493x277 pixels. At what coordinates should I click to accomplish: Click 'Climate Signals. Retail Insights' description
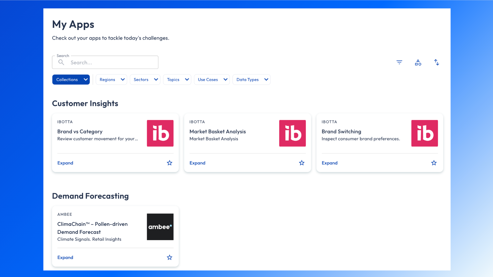[89, 239]
